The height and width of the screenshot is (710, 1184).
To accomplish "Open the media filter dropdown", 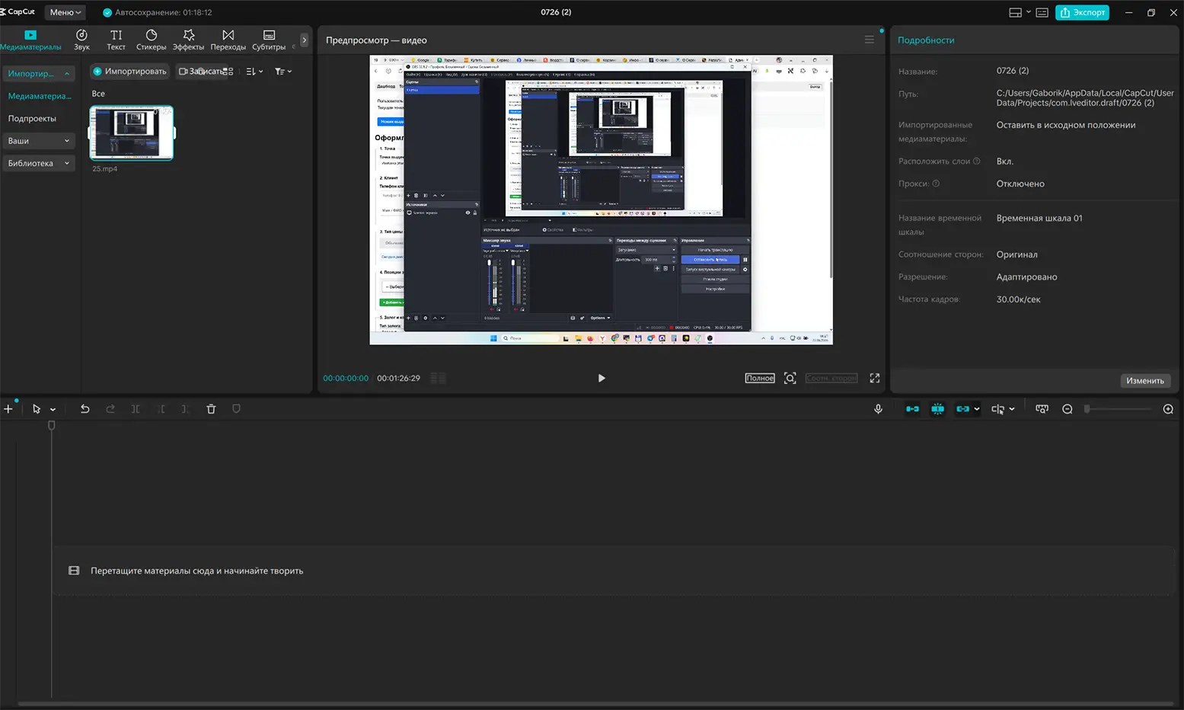I will (x=283, y=72).
